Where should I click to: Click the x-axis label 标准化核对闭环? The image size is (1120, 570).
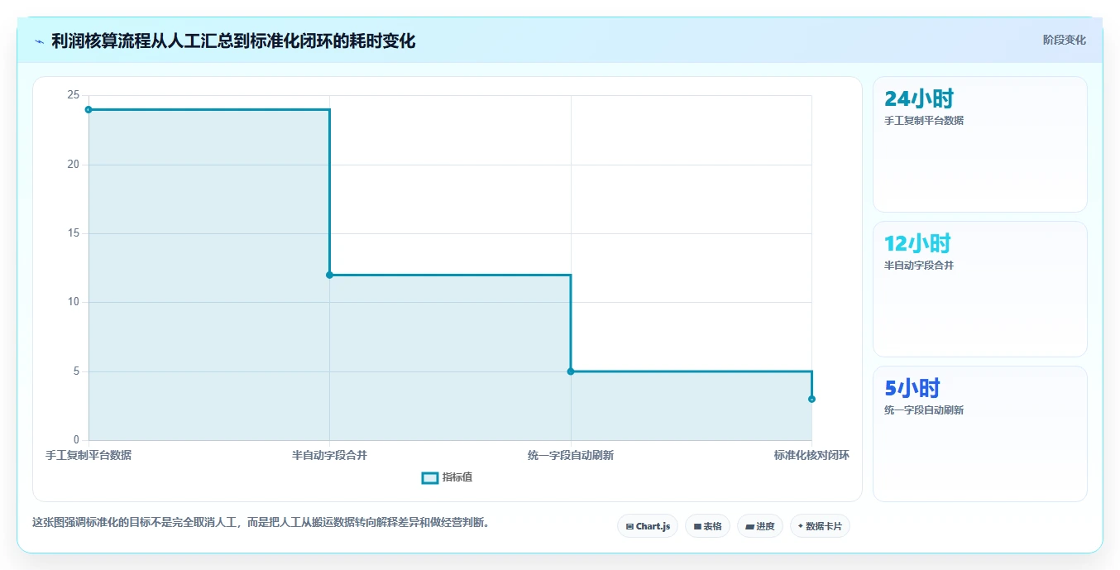(x=811, y=455)
